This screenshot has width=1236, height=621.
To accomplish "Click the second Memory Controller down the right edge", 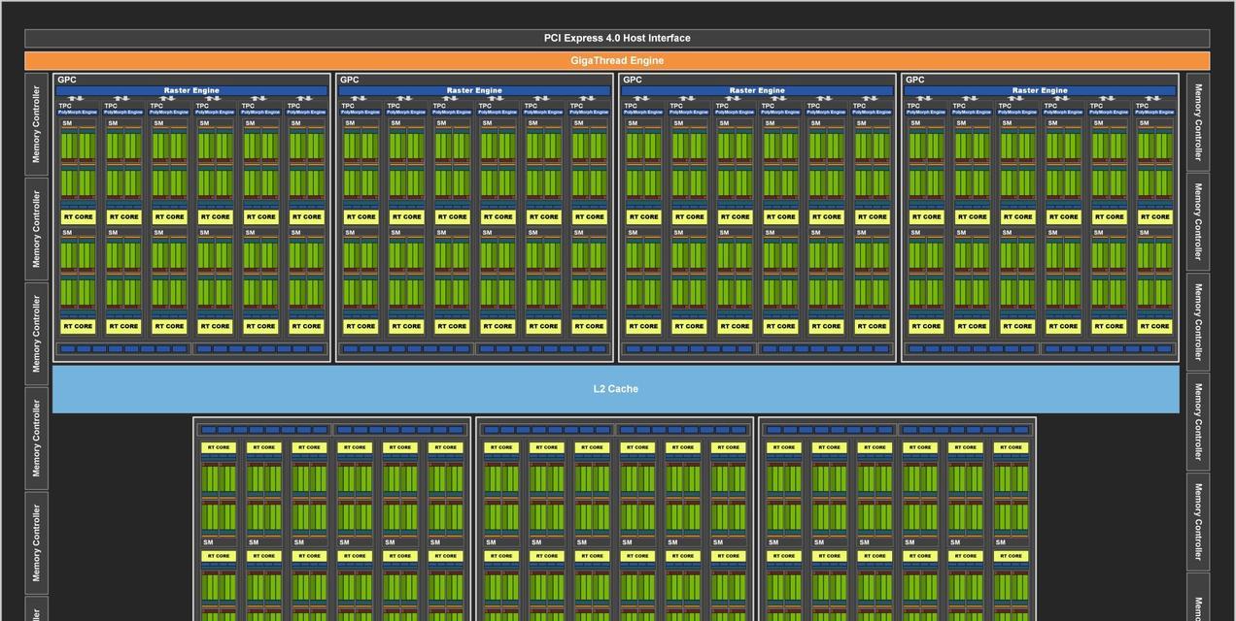I will pyautogui.click(x=1198, y=221).
